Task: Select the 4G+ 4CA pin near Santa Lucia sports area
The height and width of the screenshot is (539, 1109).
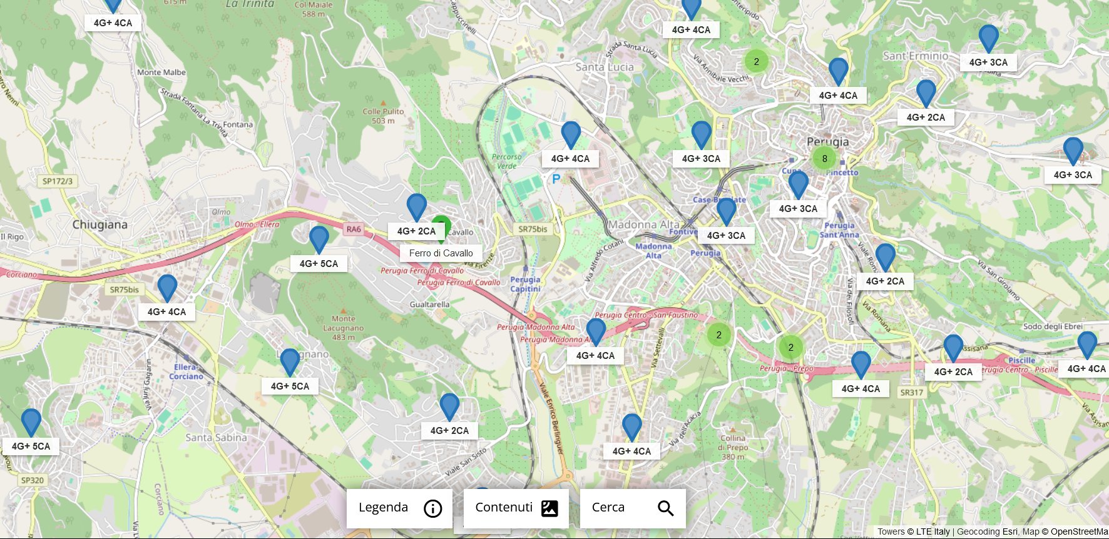Action: pyautogui.click(x=570, y=136)
